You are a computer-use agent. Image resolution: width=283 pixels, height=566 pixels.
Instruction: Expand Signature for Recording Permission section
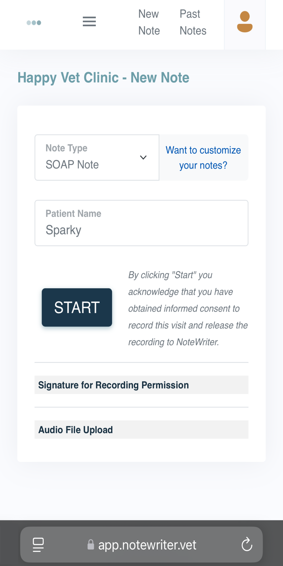pyautogui.click(x=141, y=385)
